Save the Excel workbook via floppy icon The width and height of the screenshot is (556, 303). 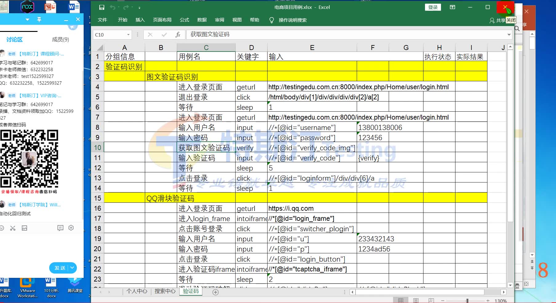coord(102,7)
